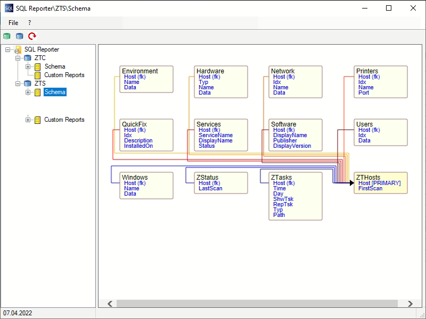The width and height of the screenshot is (426, 319).
Task: Click Path field in ZTasks
Action: coord(279,215)
